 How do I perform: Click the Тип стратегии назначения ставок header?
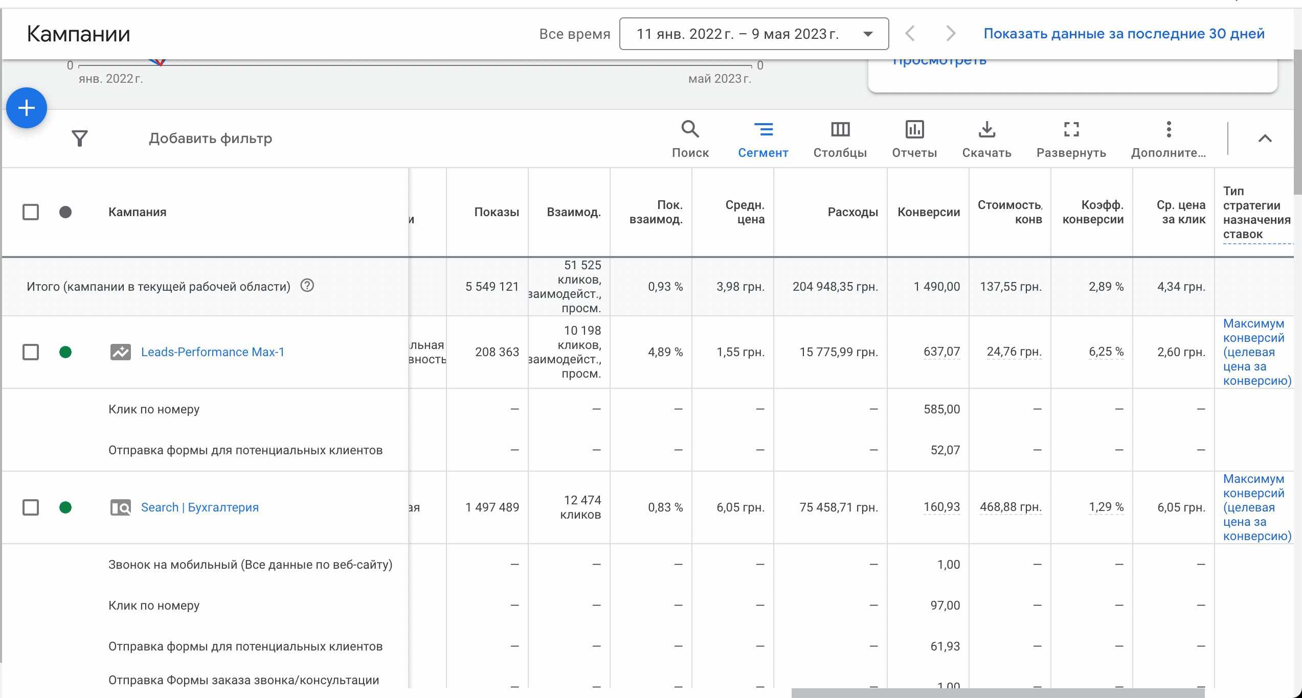pyautogui.click(x=1257, y=213)
